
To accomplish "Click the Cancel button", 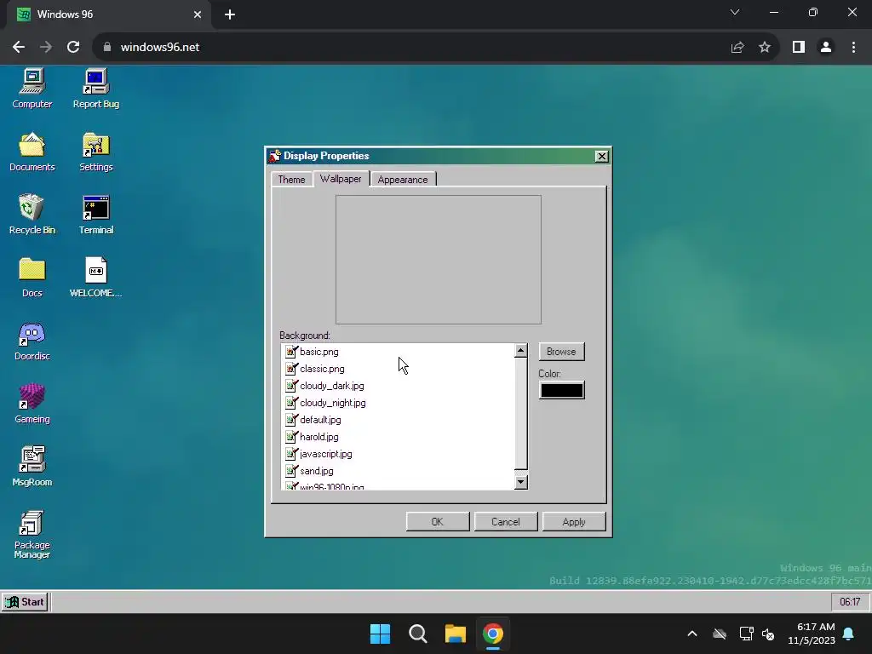I will pyautogui.click(x=506, y=522).
